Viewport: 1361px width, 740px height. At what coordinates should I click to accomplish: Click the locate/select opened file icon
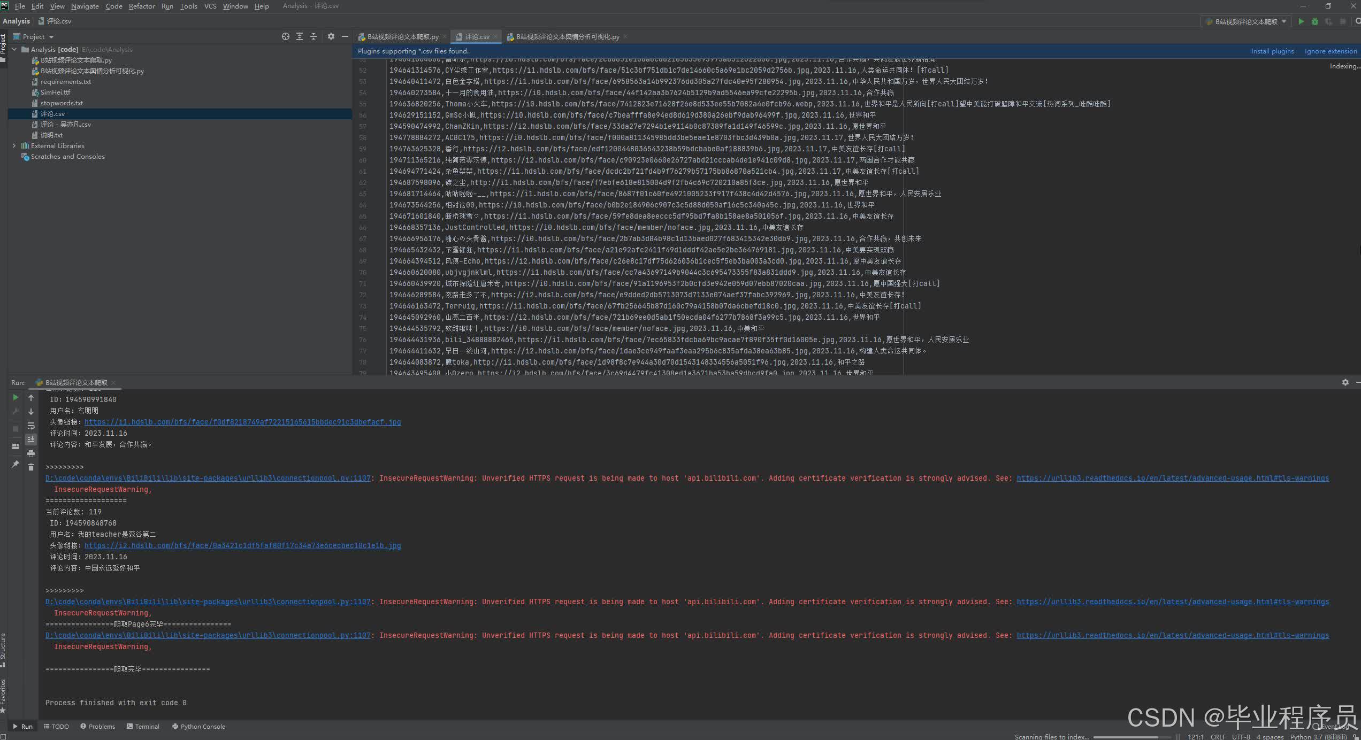click(x=286, y=36)
